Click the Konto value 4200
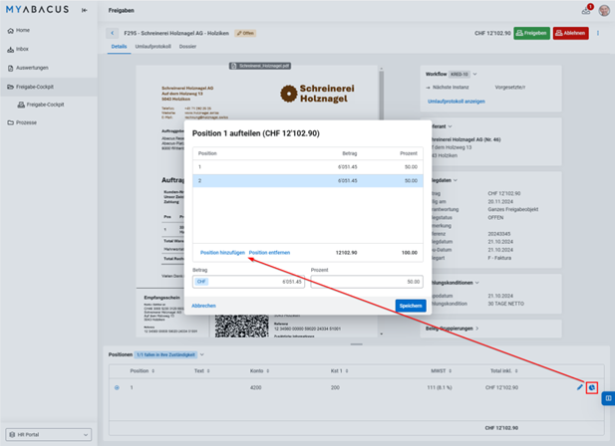Image resolution: width=615 pixels, height=446 pixels. point(256,387)
